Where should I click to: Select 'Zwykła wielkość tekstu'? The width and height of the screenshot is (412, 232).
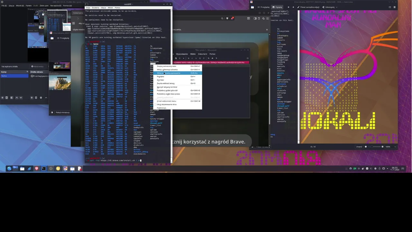click(178, 83)
